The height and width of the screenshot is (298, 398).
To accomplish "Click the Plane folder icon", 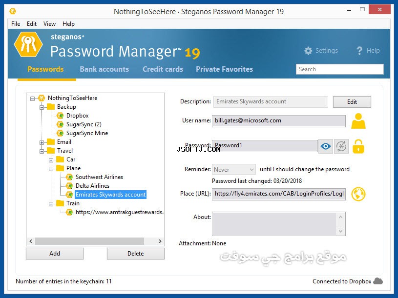I will pos(60,168).
